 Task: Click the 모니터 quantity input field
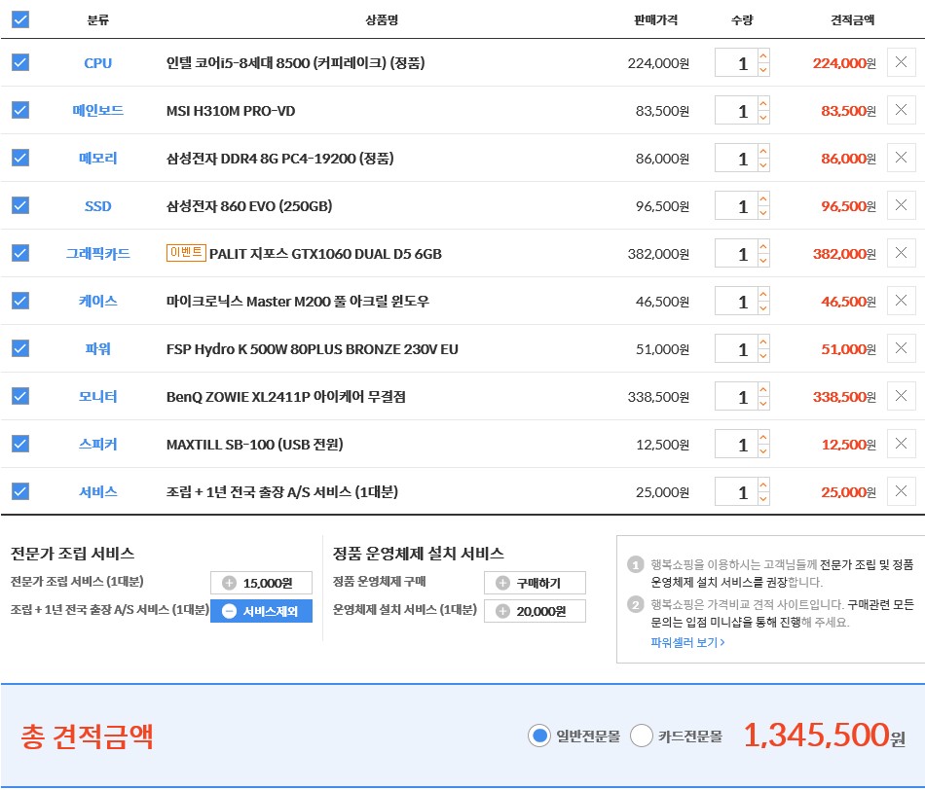(x=736, y=397)
